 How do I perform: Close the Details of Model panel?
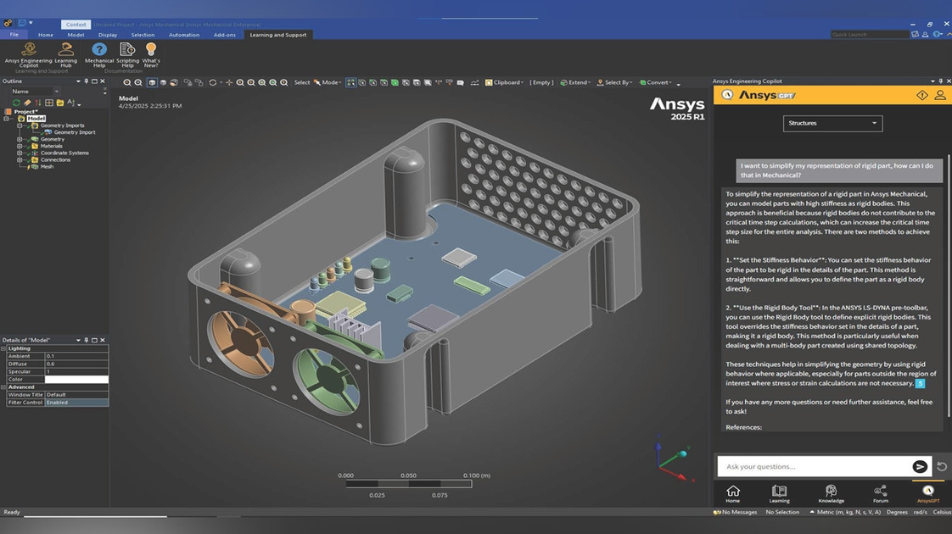pyautogui.click(x=103, y=340)
